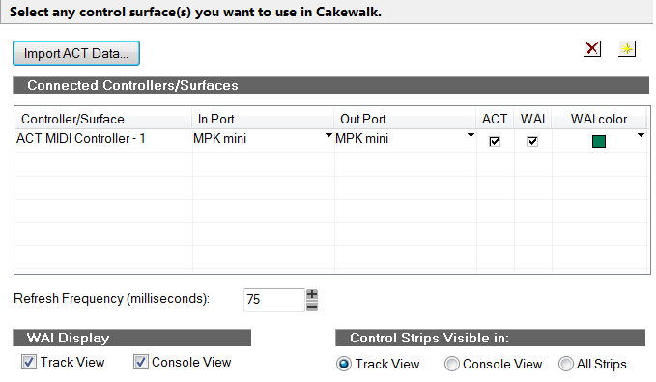This screenshot has height=382, width=656.
Task: Click Import ACT Data button
Action: tap(76, 53)
